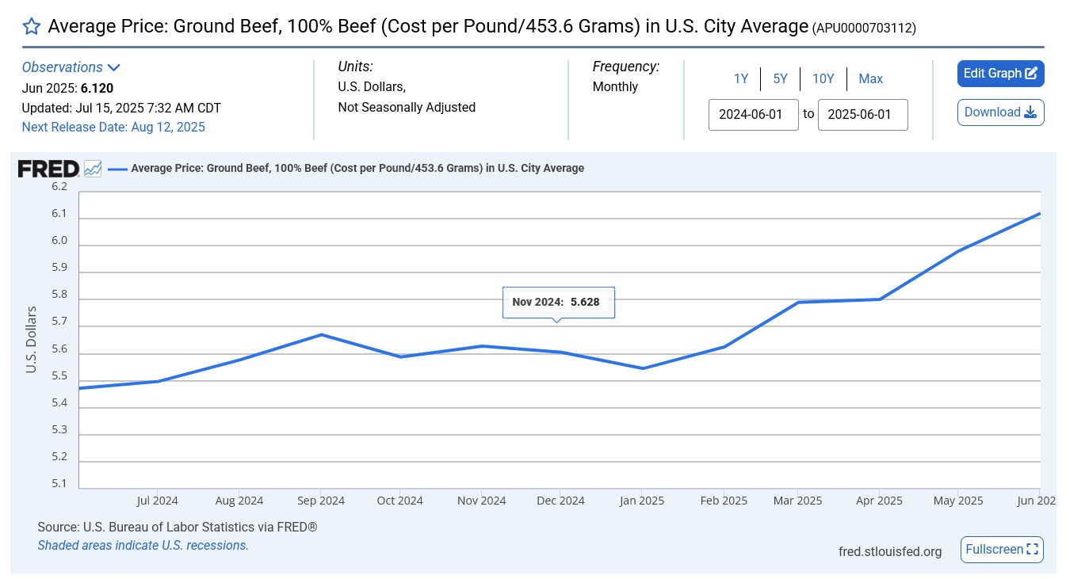1089x579 pixels.
Task: Click the 'Apr 2025' x-axis label
Action: pyautogui.click(x=879, y=501)
